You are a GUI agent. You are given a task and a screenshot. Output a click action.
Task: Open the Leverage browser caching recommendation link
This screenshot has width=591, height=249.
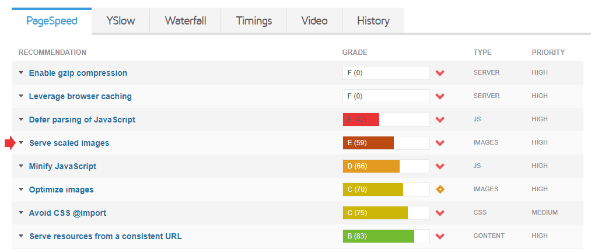point(81,96)
